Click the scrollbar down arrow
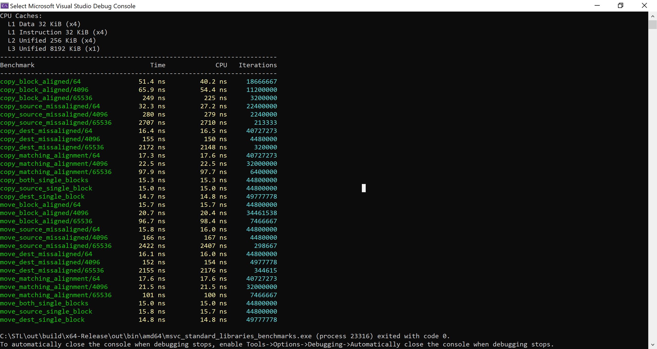Screen dimensions: 657x349 pyautogui.click(x=652, y=345)
